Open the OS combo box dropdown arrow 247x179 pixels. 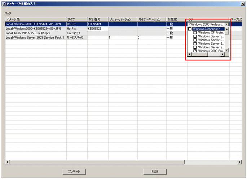click(226, 25)
